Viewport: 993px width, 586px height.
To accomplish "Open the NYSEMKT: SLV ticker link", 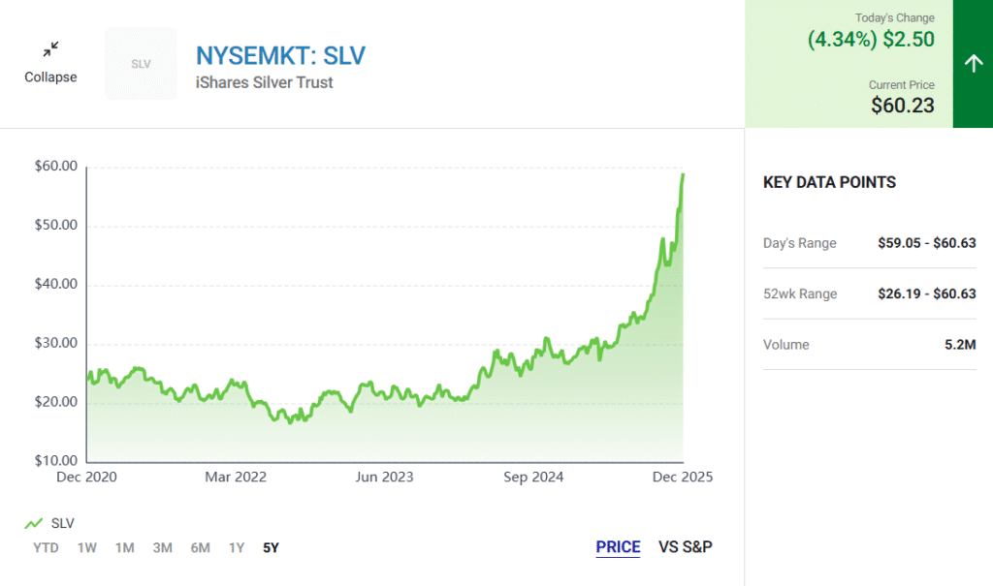I will [x=280, y=55].
